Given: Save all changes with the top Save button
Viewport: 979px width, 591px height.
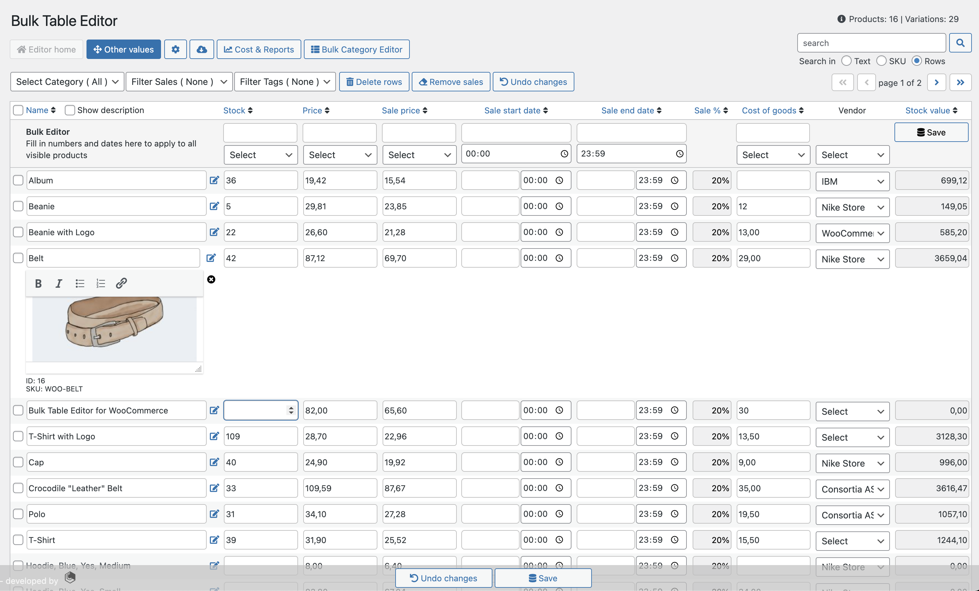Looking at the screenshot, I should (931, 132).
